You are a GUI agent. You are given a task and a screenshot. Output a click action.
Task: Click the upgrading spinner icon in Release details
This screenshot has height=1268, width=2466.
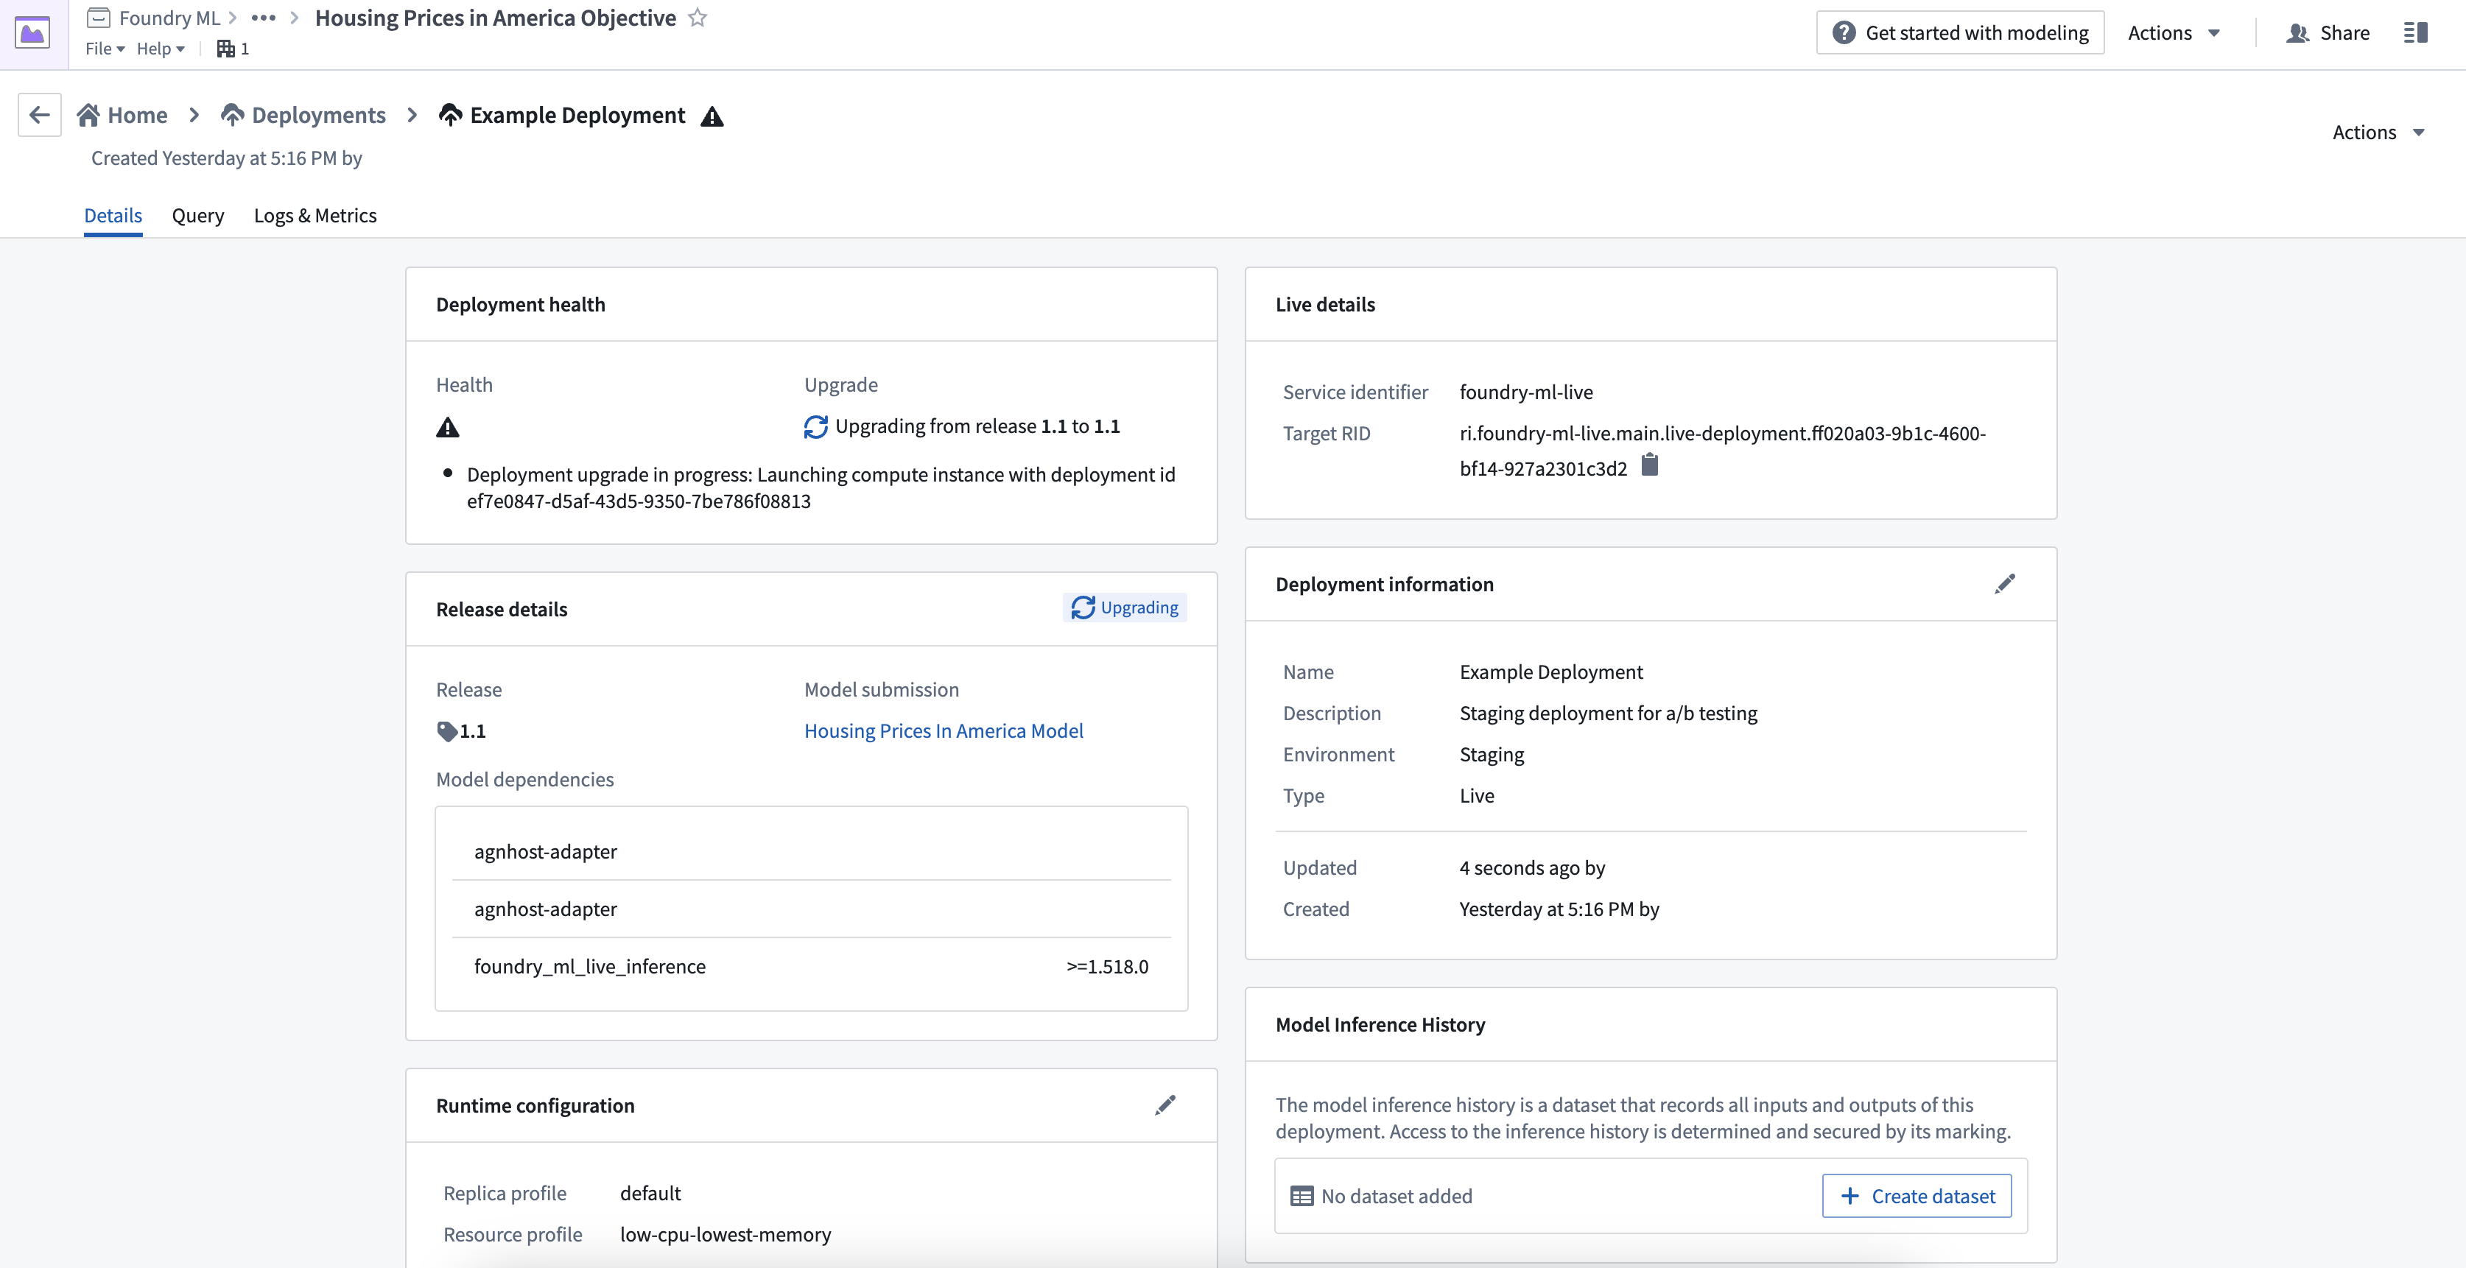[x=1082, y=607]
